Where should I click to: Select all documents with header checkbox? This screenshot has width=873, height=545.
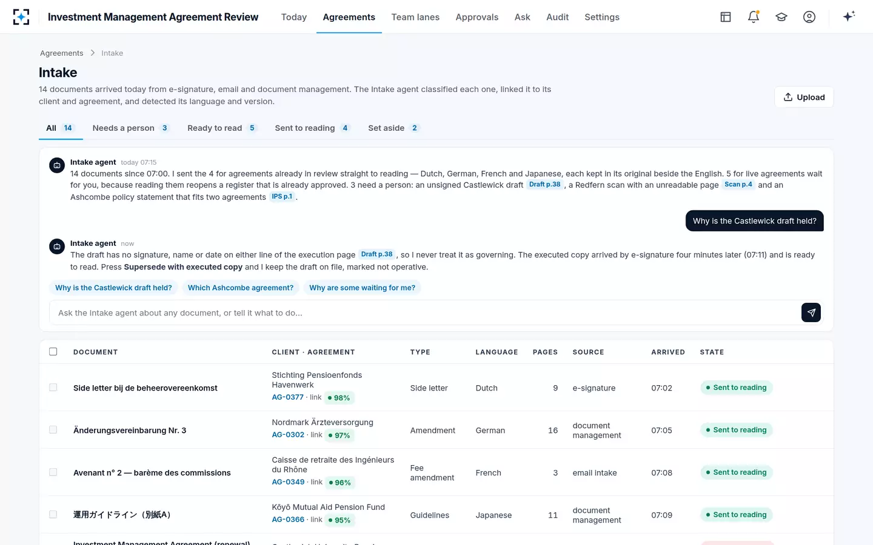pos(53,352)
